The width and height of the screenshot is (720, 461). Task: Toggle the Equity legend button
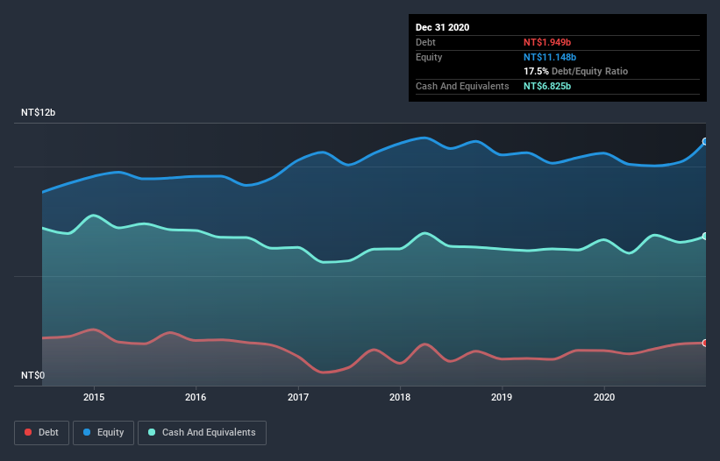[x=103, y=433]
